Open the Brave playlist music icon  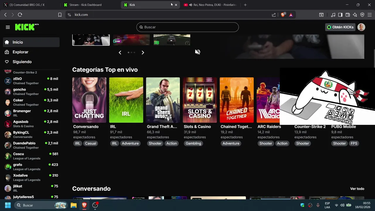pos(333,15)
